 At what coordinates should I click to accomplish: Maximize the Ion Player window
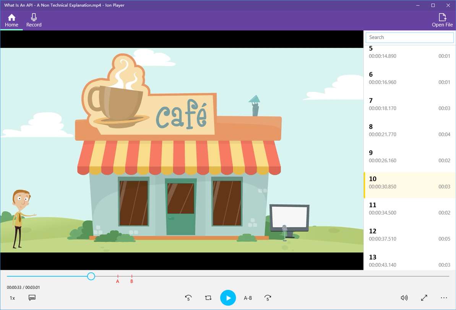click(433, 5)
